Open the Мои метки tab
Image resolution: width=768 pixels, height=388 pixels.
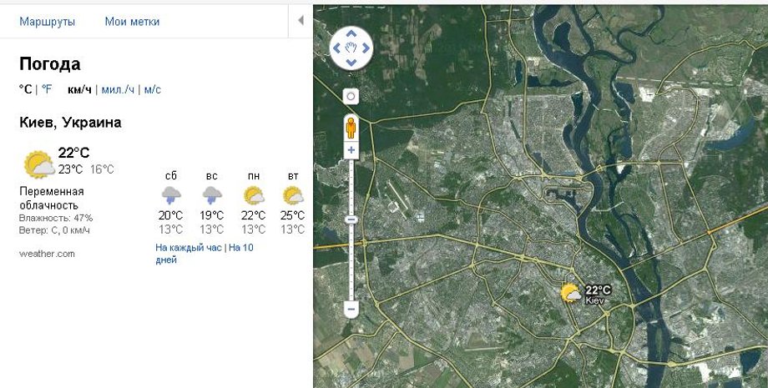132,22
